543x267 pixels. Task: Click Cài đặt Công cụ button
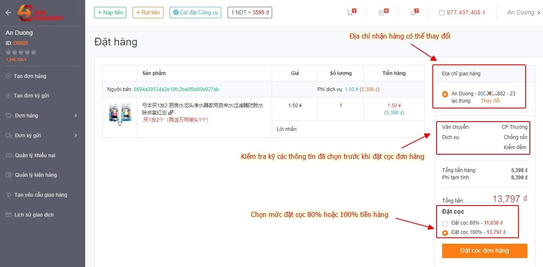point(195,13)
